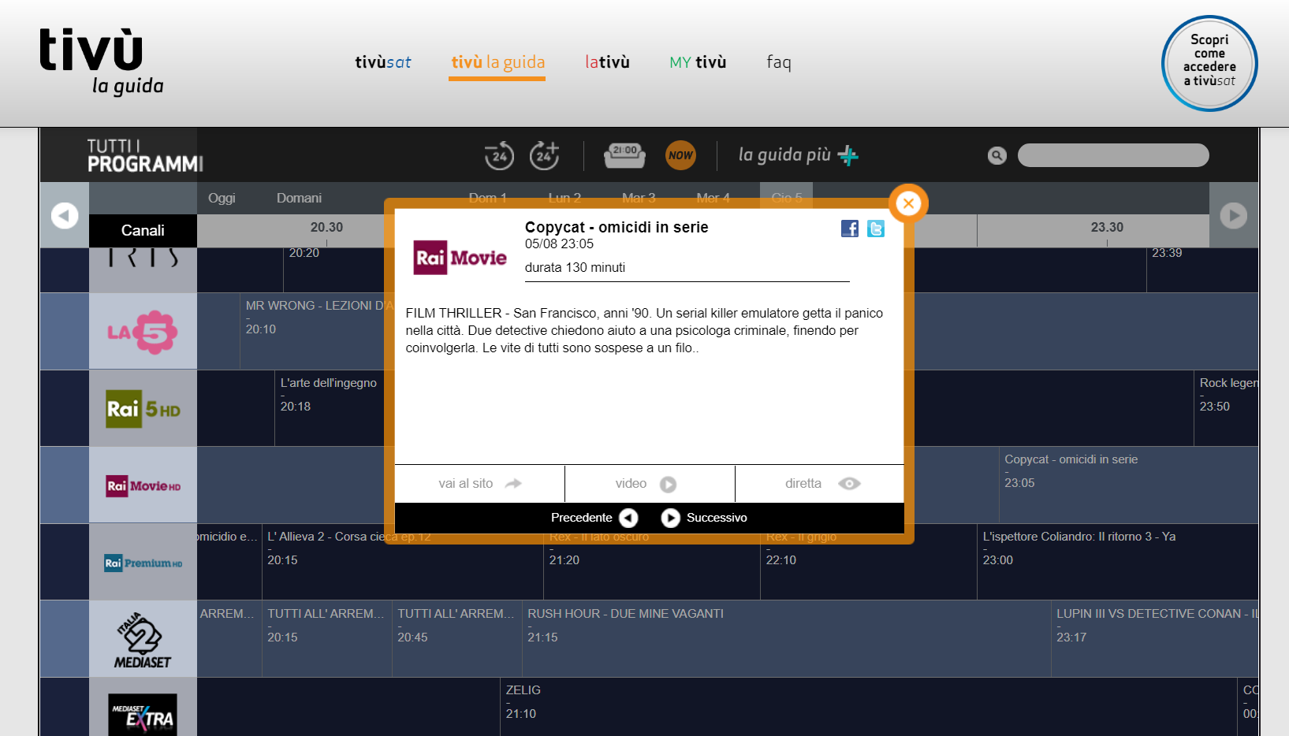Open lativù menu item
Screen dimensions: 1289x736
[607, 62]
